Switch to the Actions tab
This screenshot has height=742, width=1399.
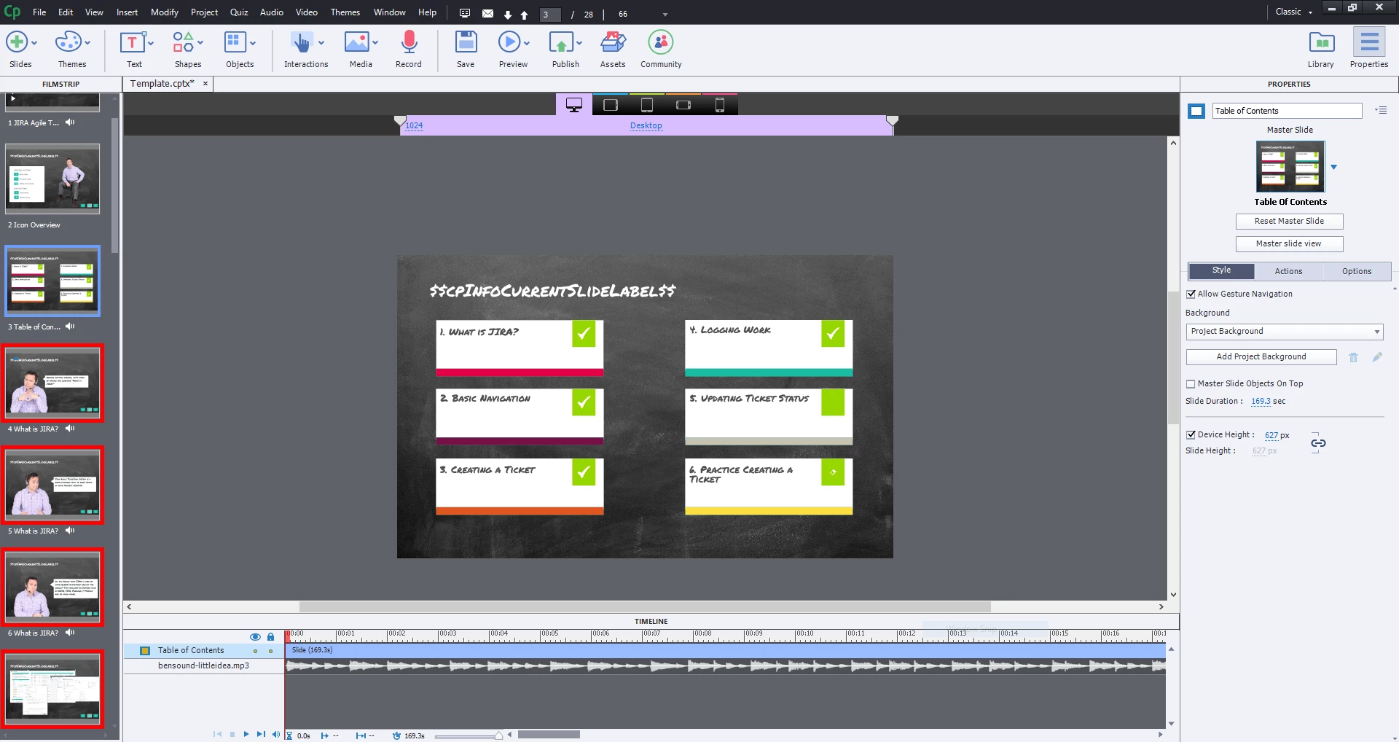point(1288,271)
